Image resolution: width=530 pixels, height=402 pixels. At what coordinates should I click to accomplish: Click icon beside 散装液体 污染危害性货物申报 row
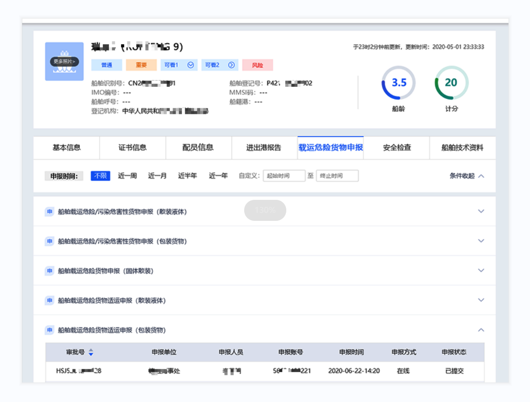[x=50, y=212]
